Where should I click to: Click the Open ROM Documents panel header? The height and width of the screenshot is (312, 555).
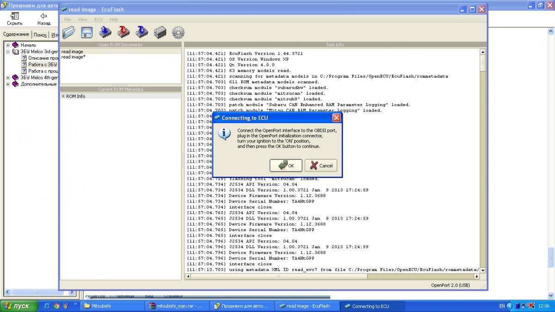tap(120, 45)
